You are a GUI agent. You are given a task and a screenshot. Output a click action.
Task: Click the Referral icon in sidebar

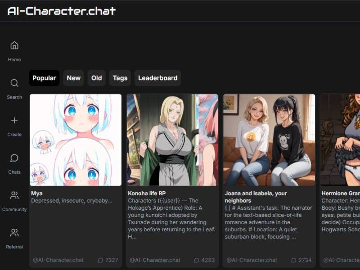[x=14, y=233]
